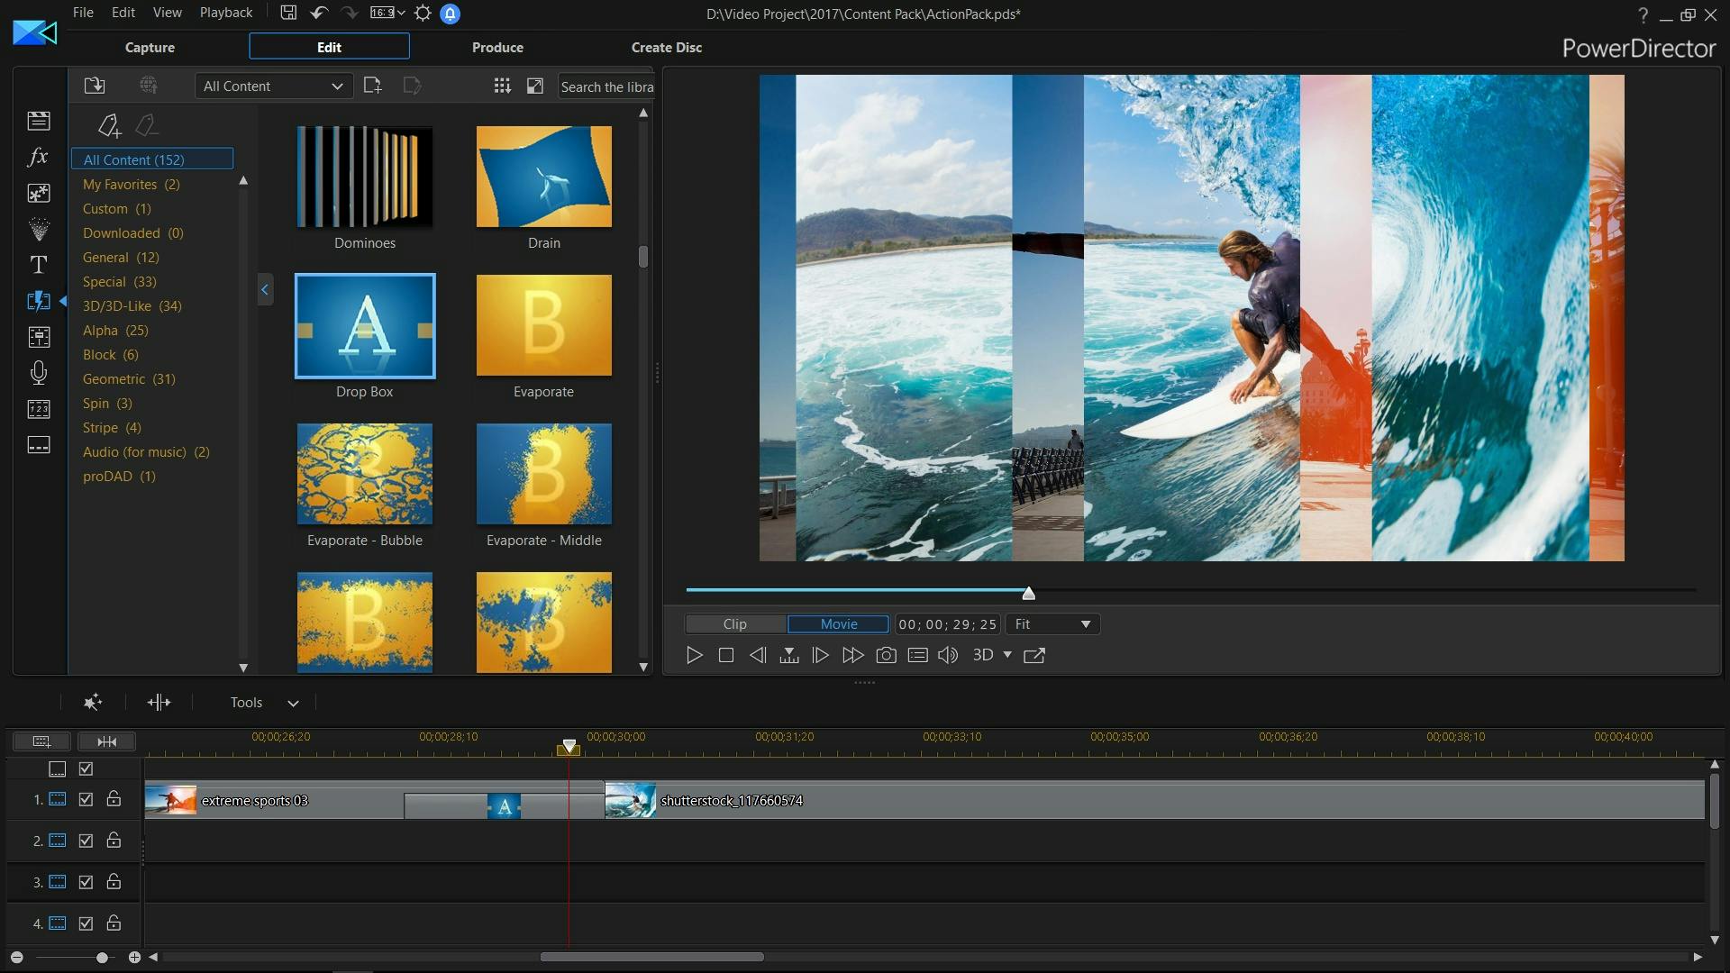Viewport: 1730px width, 973px height.
Task: Open the Media Room icon
Action: pos(39,121)
